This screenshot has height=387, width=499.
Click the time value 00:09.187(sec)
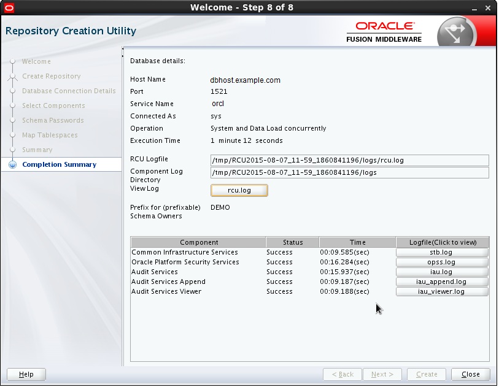[345, 282]
